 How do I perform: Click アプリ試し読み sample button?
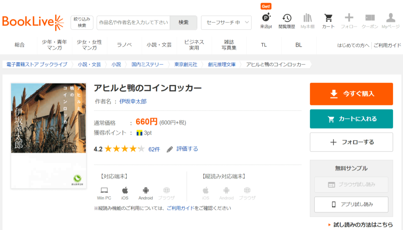pyautogui.click(x=351, y=205)
